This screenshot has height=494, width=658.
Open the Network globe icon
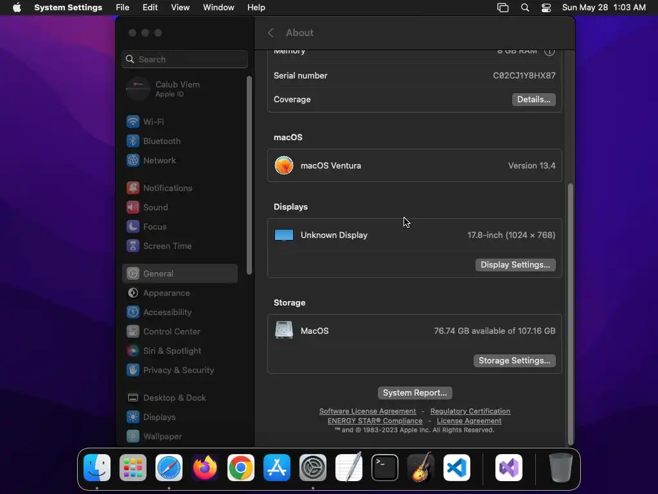tap(133, 160)
